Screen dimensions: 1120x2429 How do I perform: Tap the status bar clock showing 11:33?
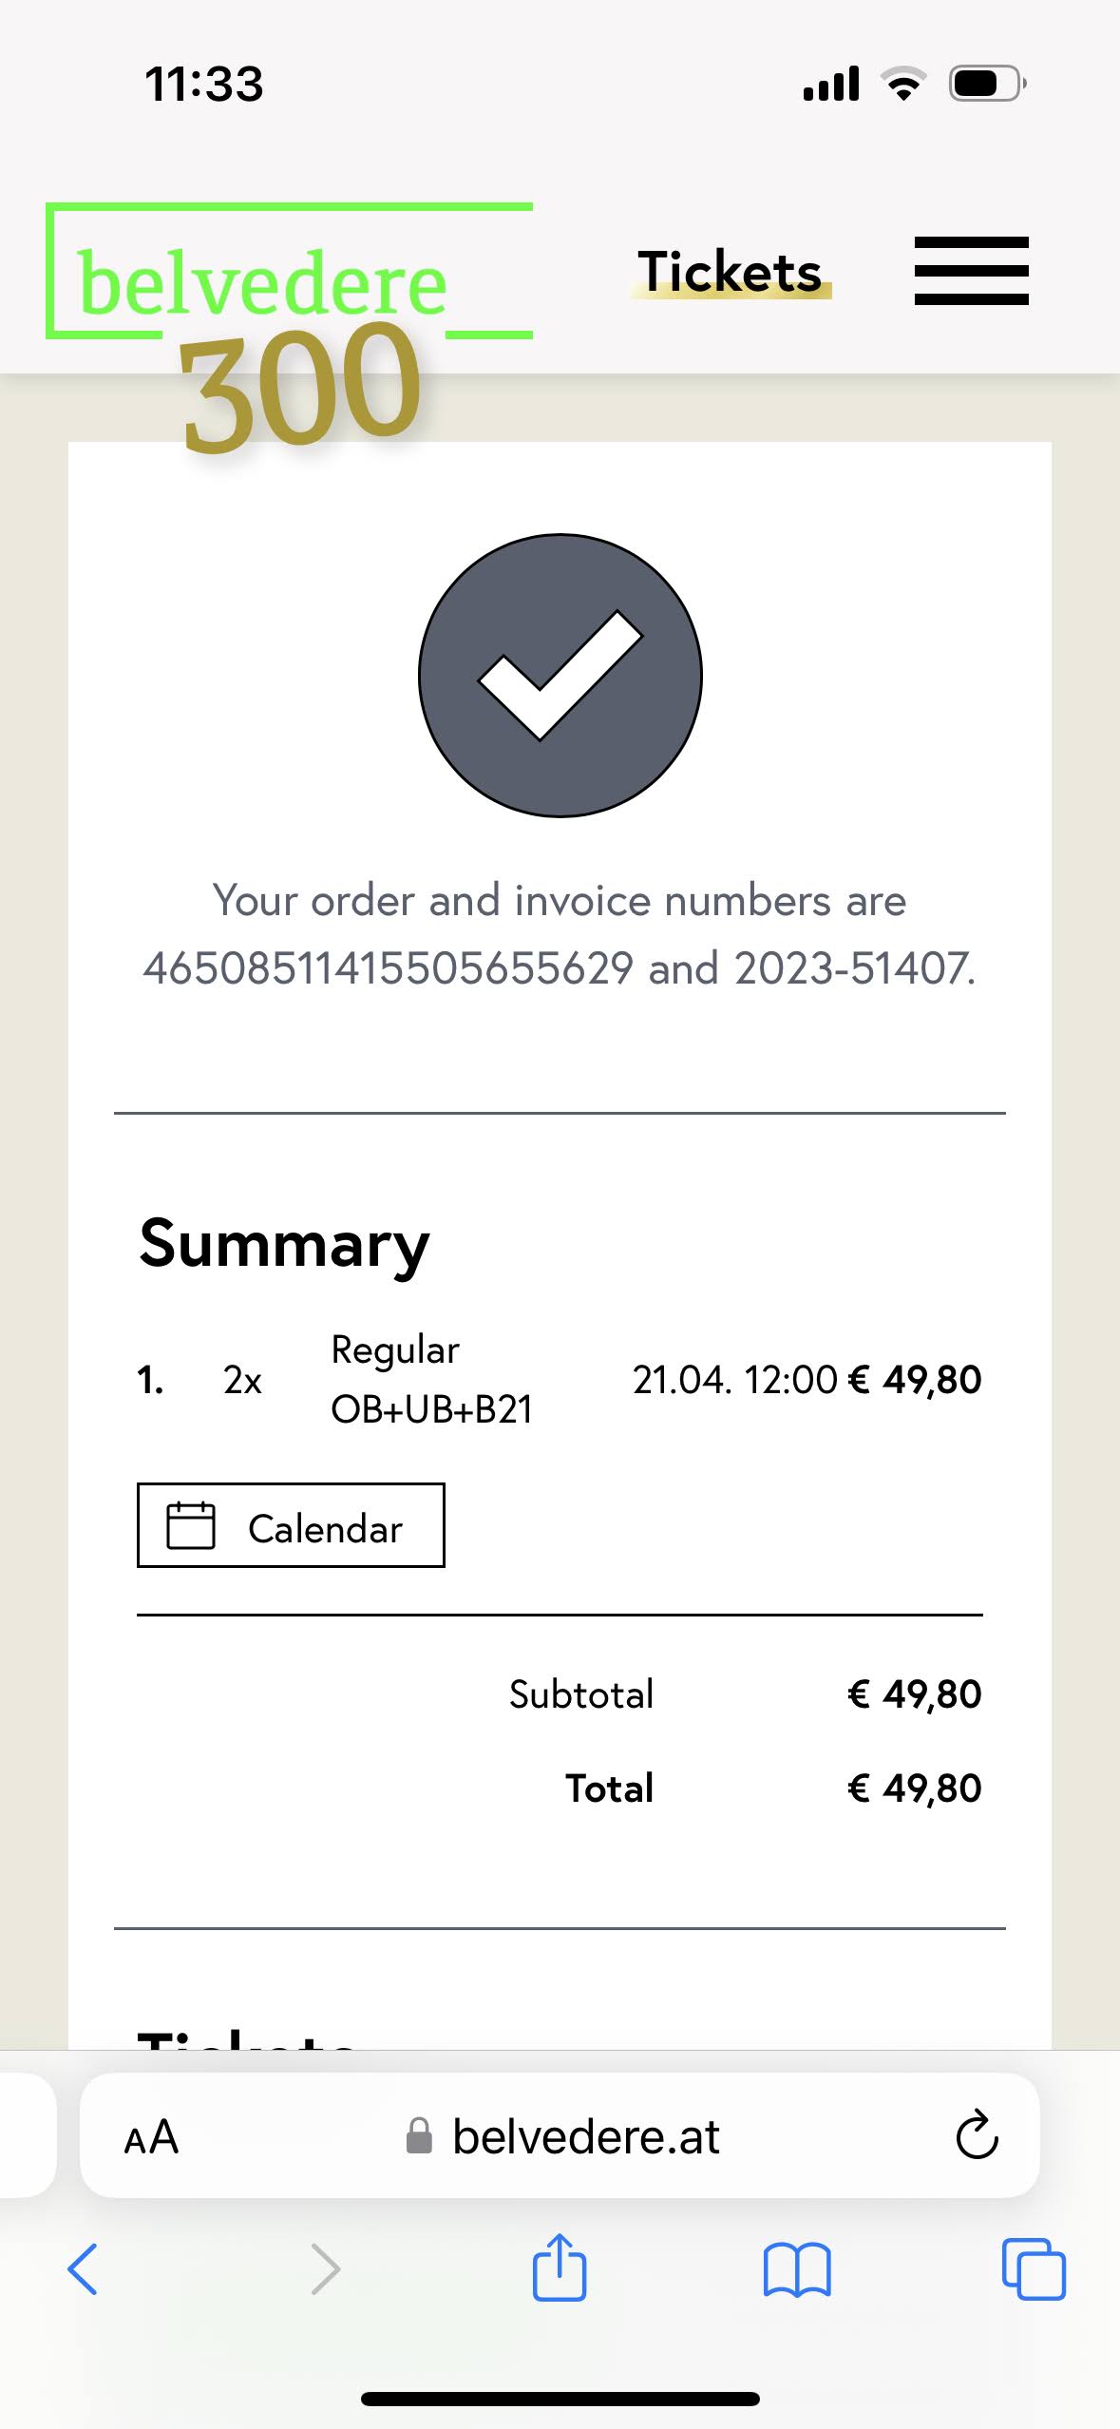tap(203, 84)
